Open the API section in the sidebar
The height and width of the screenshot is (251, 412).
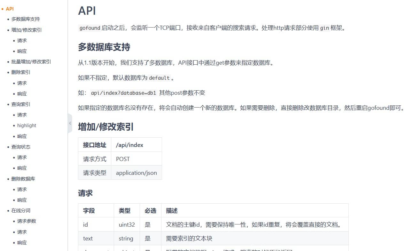click(10, 9)
